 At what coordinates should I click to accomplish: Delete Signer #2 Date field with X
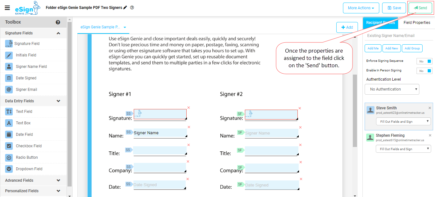300,179
